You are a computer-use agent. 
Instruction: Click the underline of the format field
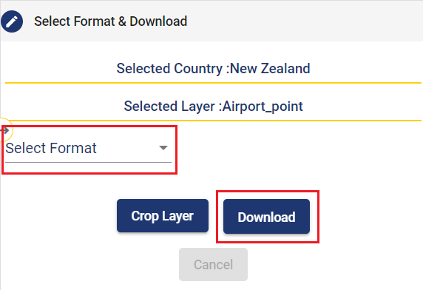click(x=89, y=163)
